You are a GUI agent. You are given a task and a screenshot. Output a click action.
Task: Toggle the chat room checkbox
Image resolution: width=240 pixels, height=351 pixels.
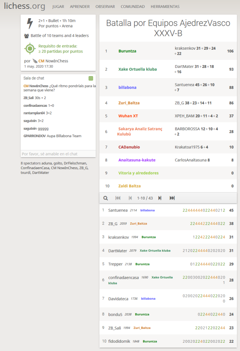point(91,78)
